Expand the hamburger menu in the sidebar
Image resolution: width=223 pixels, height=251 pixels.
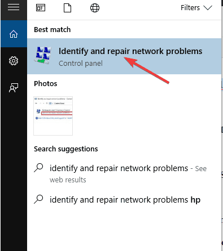pos(14,7)
